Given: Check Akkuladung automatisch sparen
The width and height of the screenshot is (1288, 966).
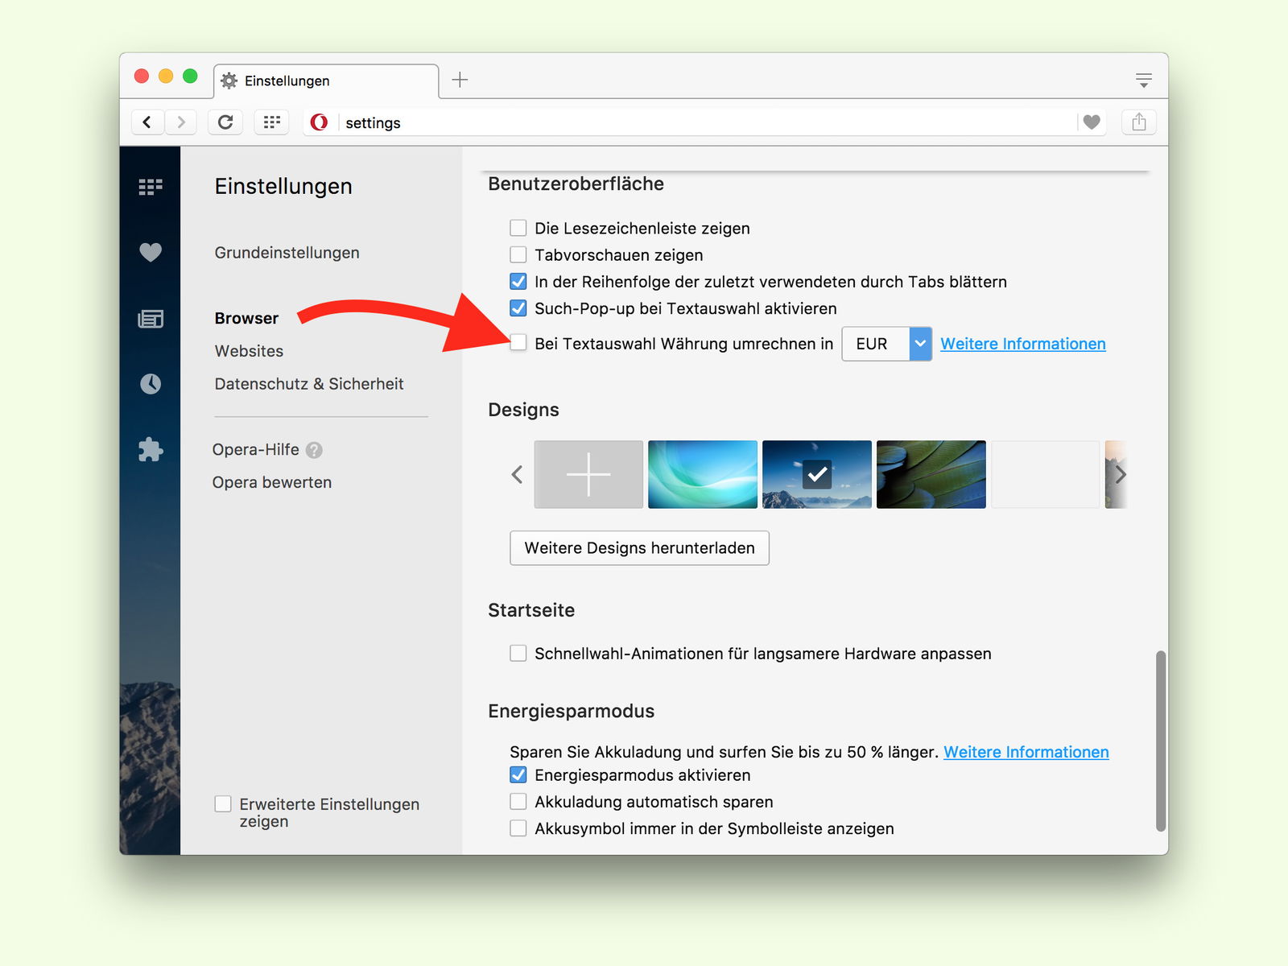Looking at the screenshot, I should click(518, 801).
